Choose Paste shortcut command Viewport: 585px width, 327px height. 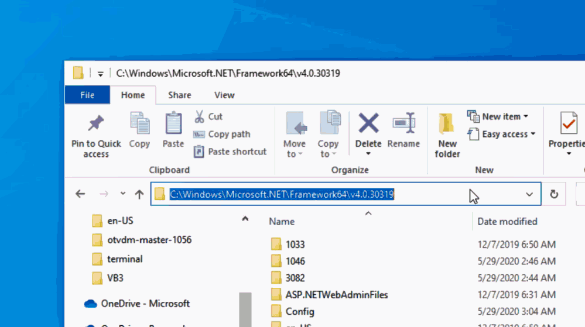coord(230,152)
